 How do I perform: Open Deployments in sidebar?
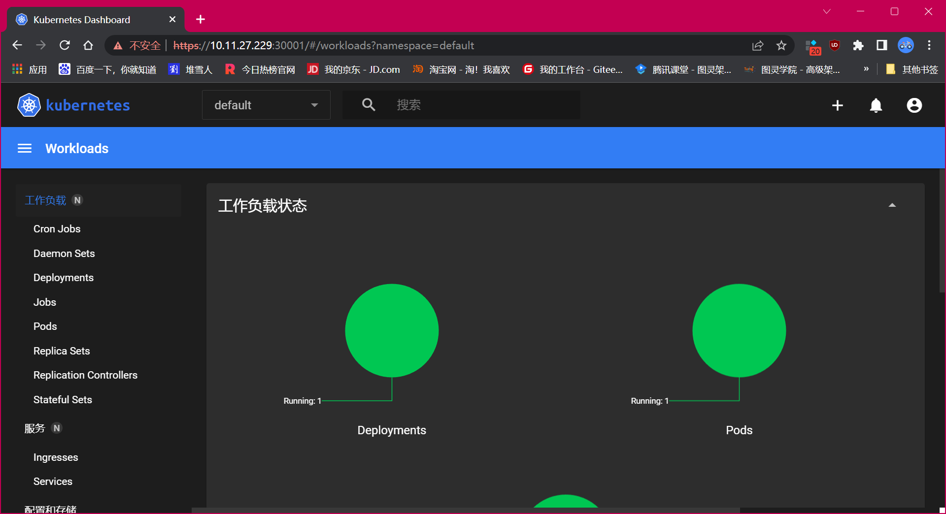point(64,278)
